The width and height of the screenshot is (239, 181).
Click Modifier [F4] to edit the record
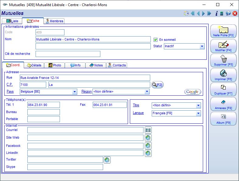click(223, 46)
